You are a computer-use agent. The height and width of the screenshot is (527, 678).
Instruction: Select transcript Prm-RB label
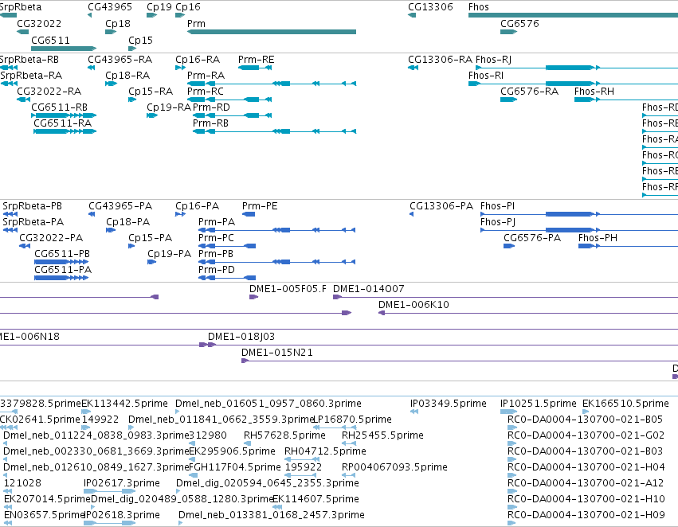pos(210,123)
